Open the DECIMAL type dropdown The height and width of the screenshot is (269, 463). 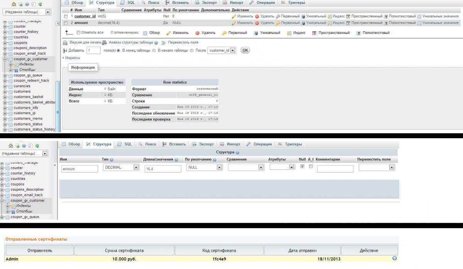(121, 167)
